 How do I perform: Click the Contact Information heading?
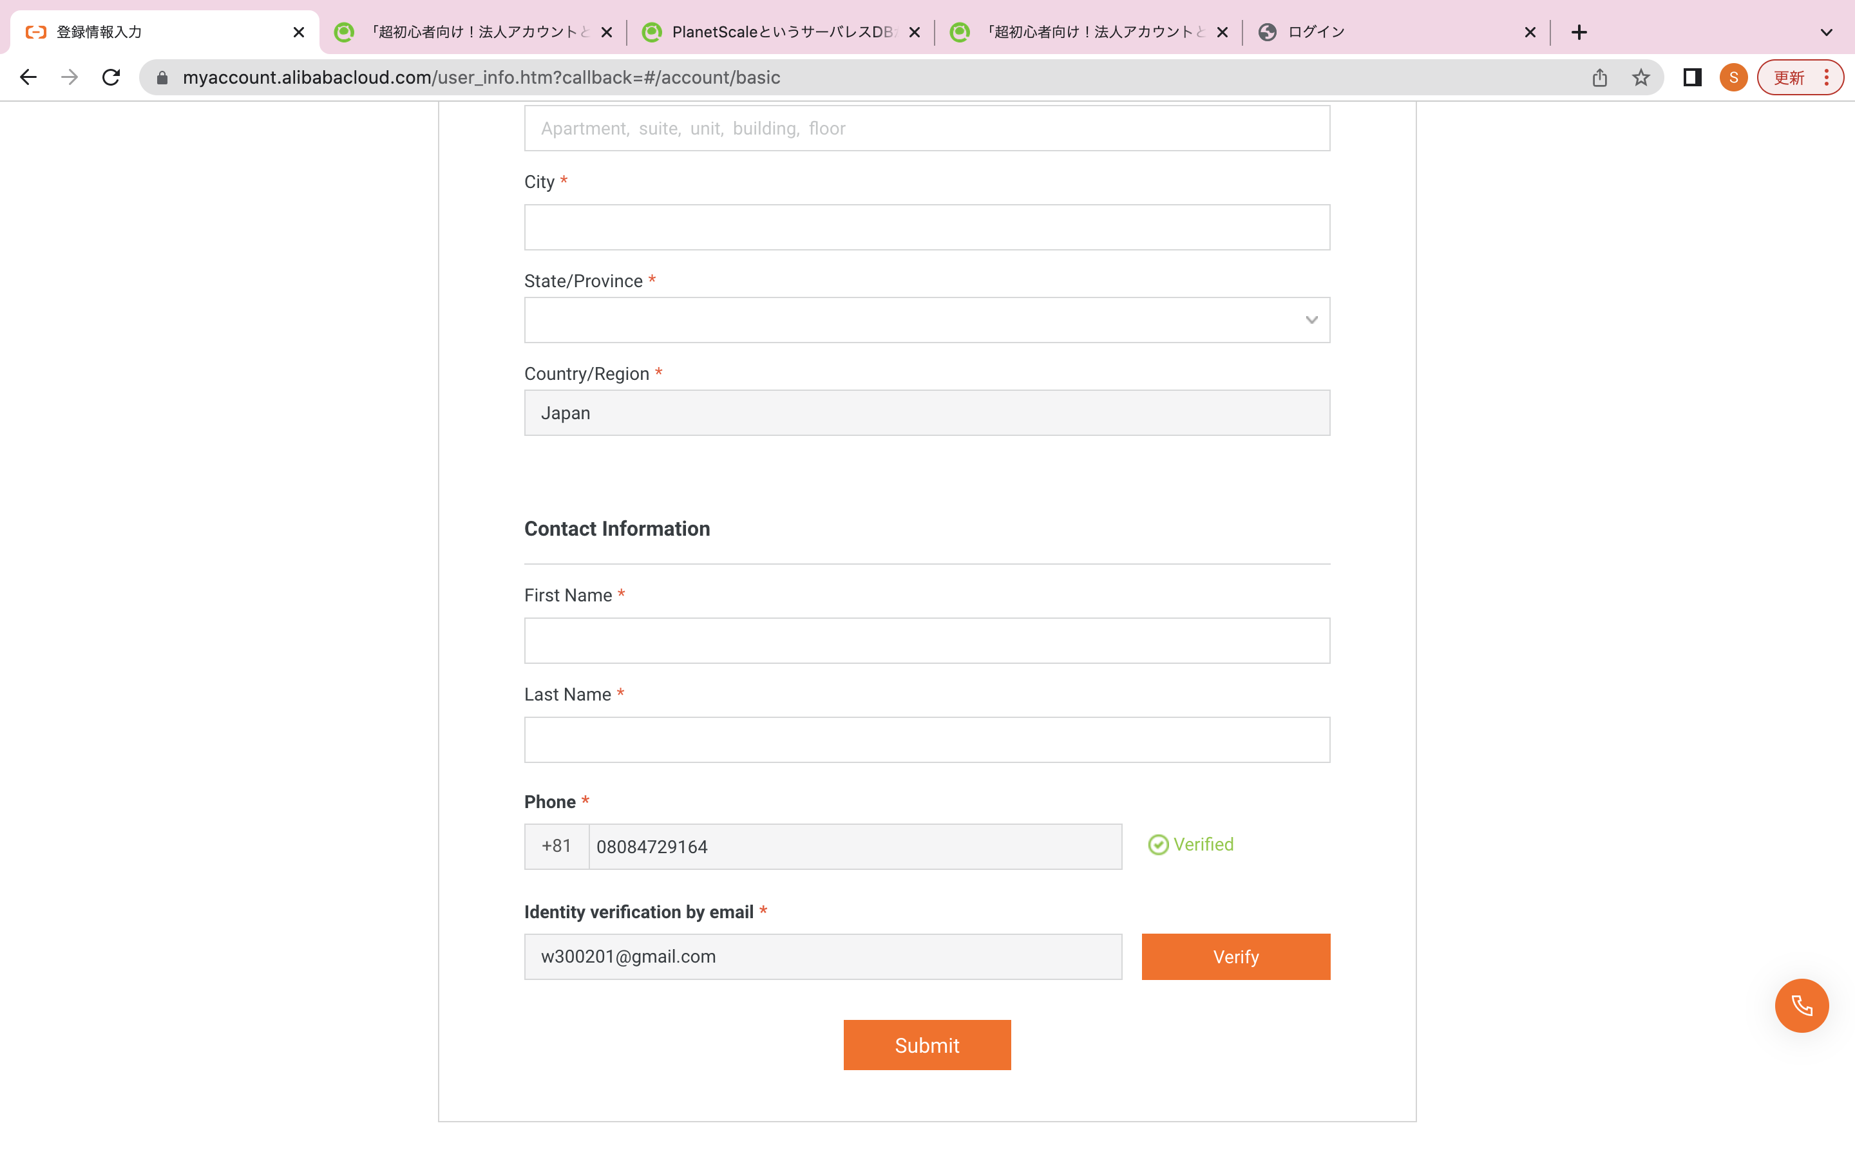tap(617, 529)
